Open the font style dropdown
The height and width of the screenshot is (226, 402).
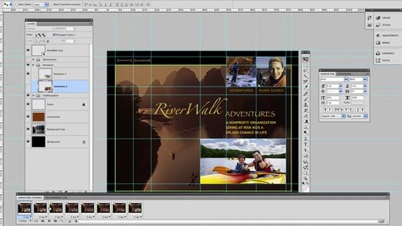tap(359, 80)
